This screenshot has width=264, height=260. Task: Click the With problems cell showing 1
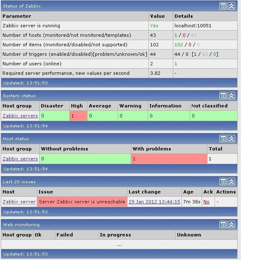[x=169, y=159]
